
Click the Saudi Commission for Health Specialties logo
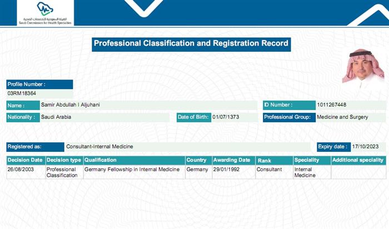(x=45, y=12)
